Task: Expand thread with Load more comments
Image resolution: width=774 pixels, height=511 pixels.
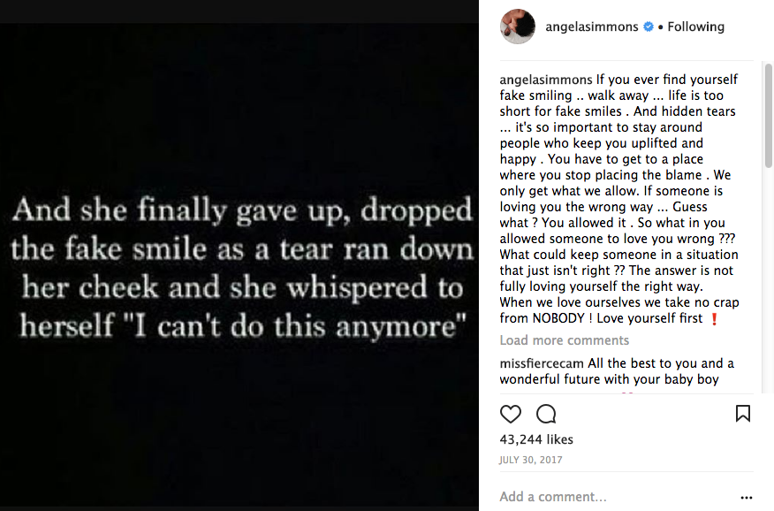Action: [x=564, y=340]
